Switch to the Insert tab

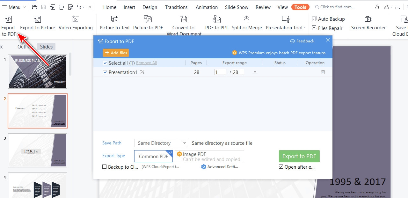tap(129, 7)
